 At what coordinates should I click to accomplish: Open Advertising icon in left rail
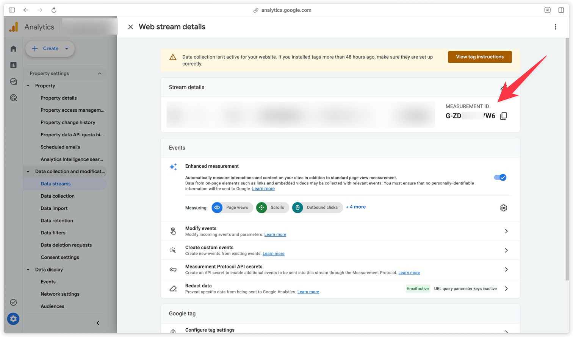click(14, 98)
